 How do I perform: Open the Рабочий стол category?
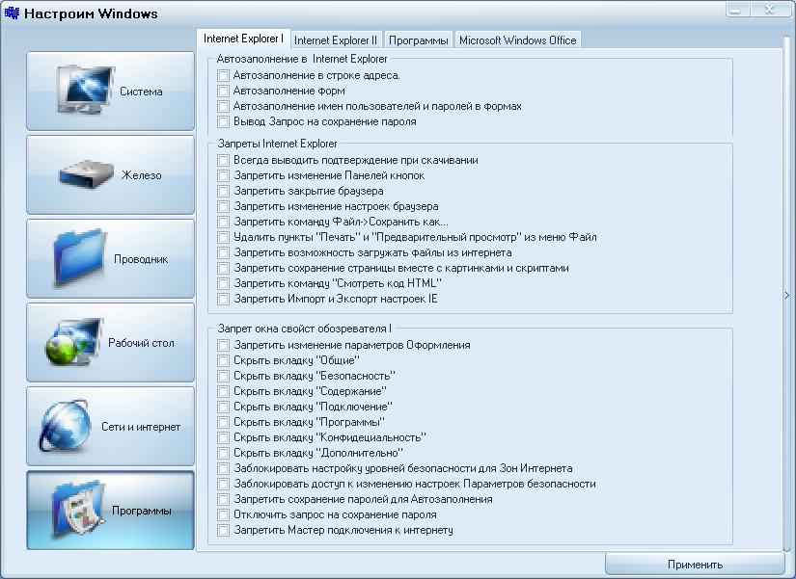point(110,343)
